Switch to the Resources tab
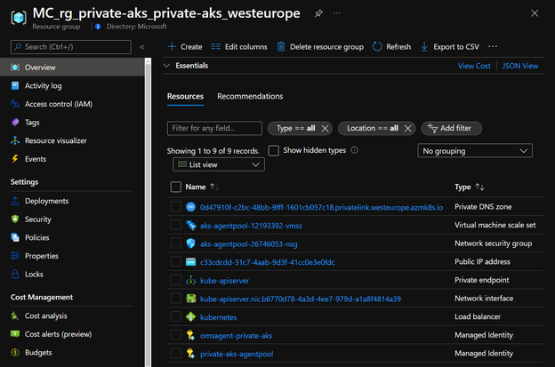 [186, 97]
